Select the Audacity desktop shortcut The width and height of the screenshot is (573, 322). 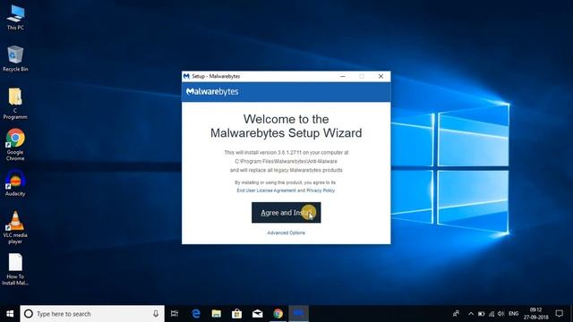[15, 183]
